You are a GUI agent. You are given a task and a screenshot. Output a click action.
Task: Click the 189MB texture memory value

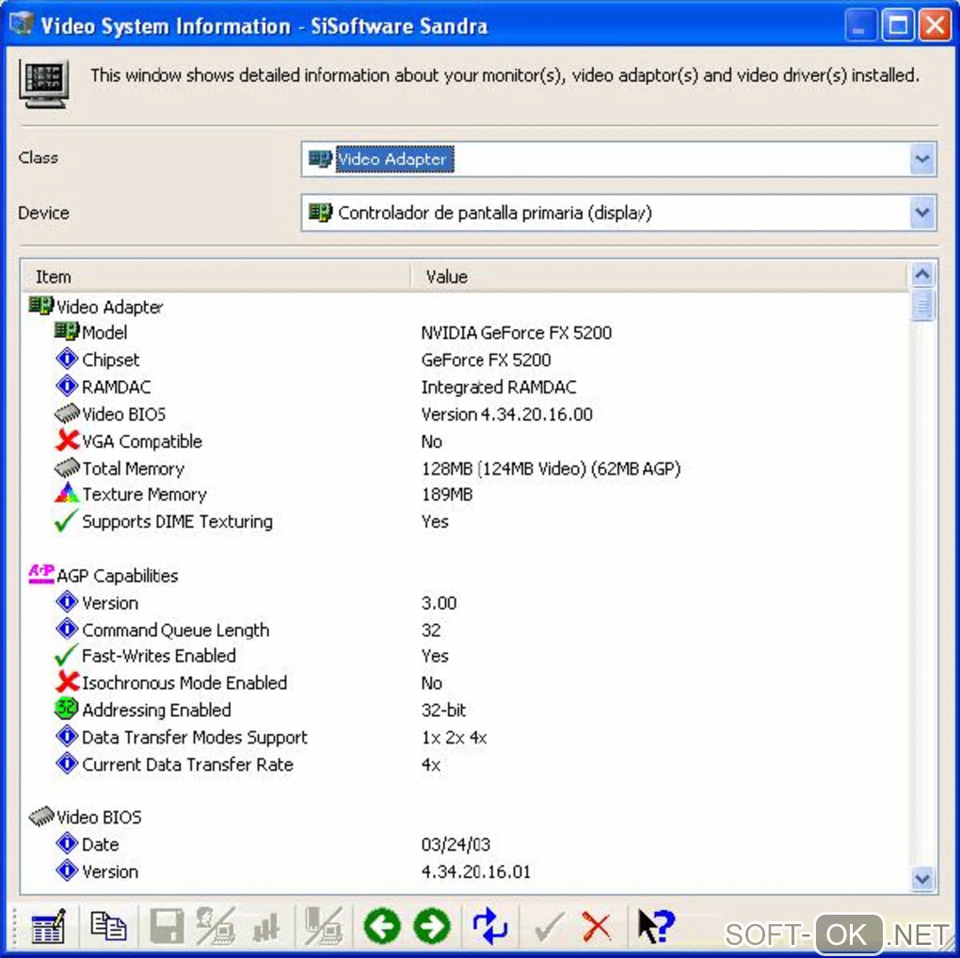(447, 494)
